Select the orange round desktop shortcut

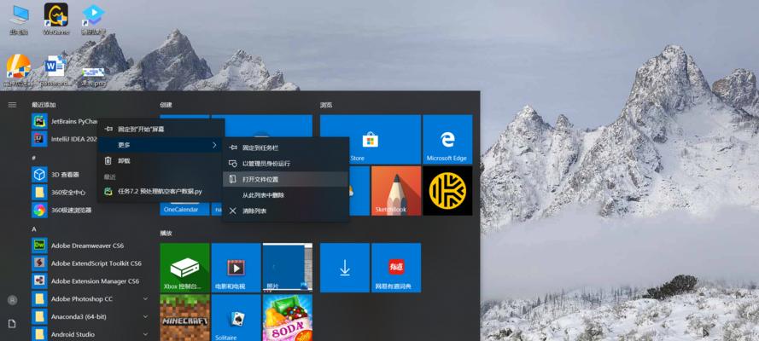click(19, 71)
